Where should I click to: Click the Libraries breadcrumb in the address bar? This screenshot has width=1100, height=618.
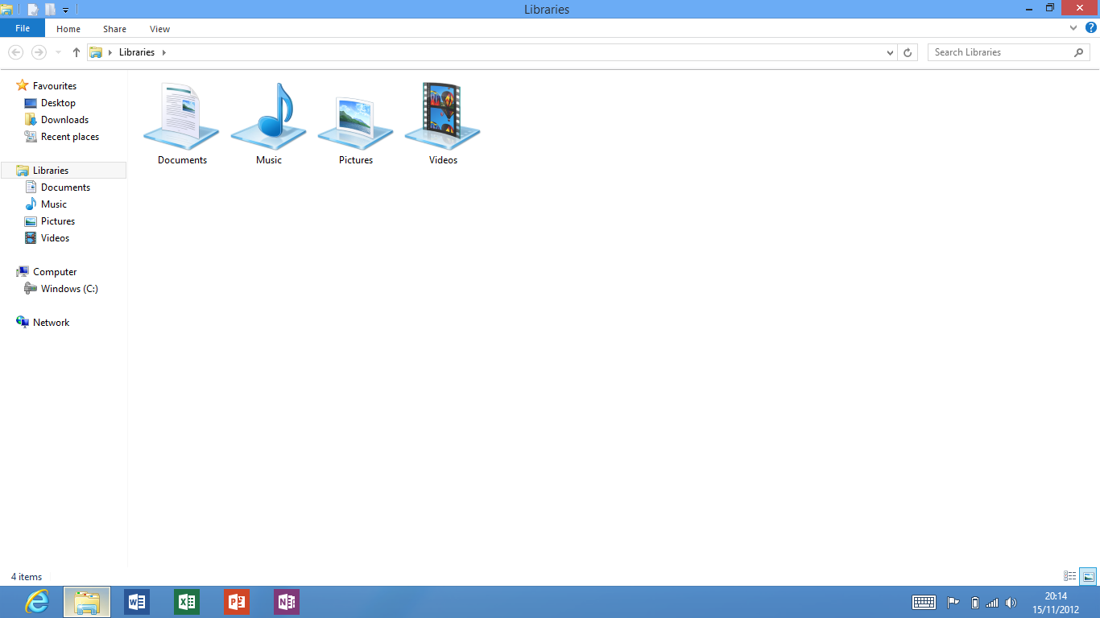(x=136, y=52)
